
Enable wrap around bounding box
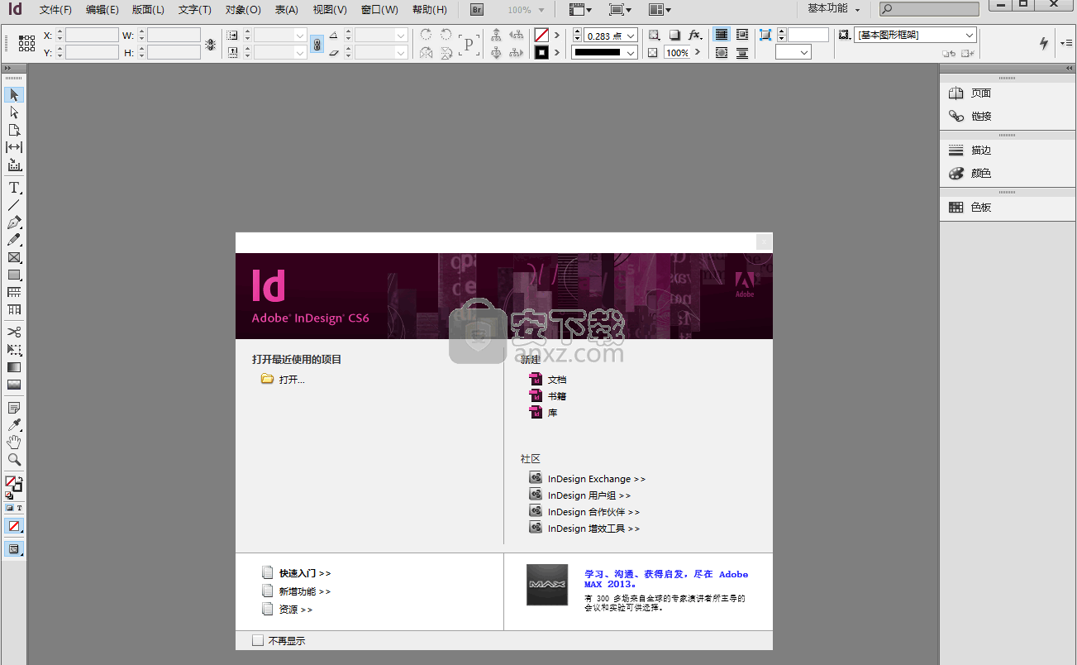click(742, 35)
